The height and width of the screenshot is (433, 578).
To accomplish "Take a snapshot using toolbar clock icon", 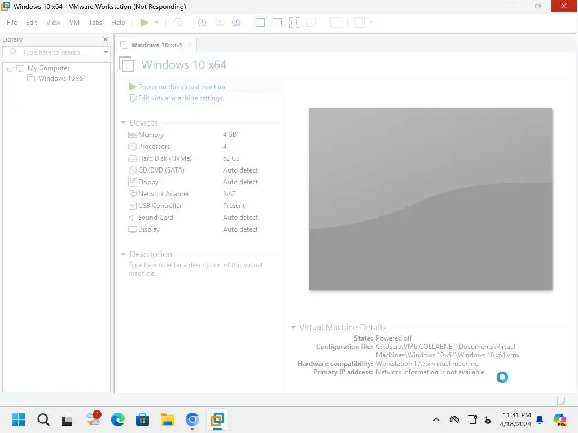I will pos(202,23).
